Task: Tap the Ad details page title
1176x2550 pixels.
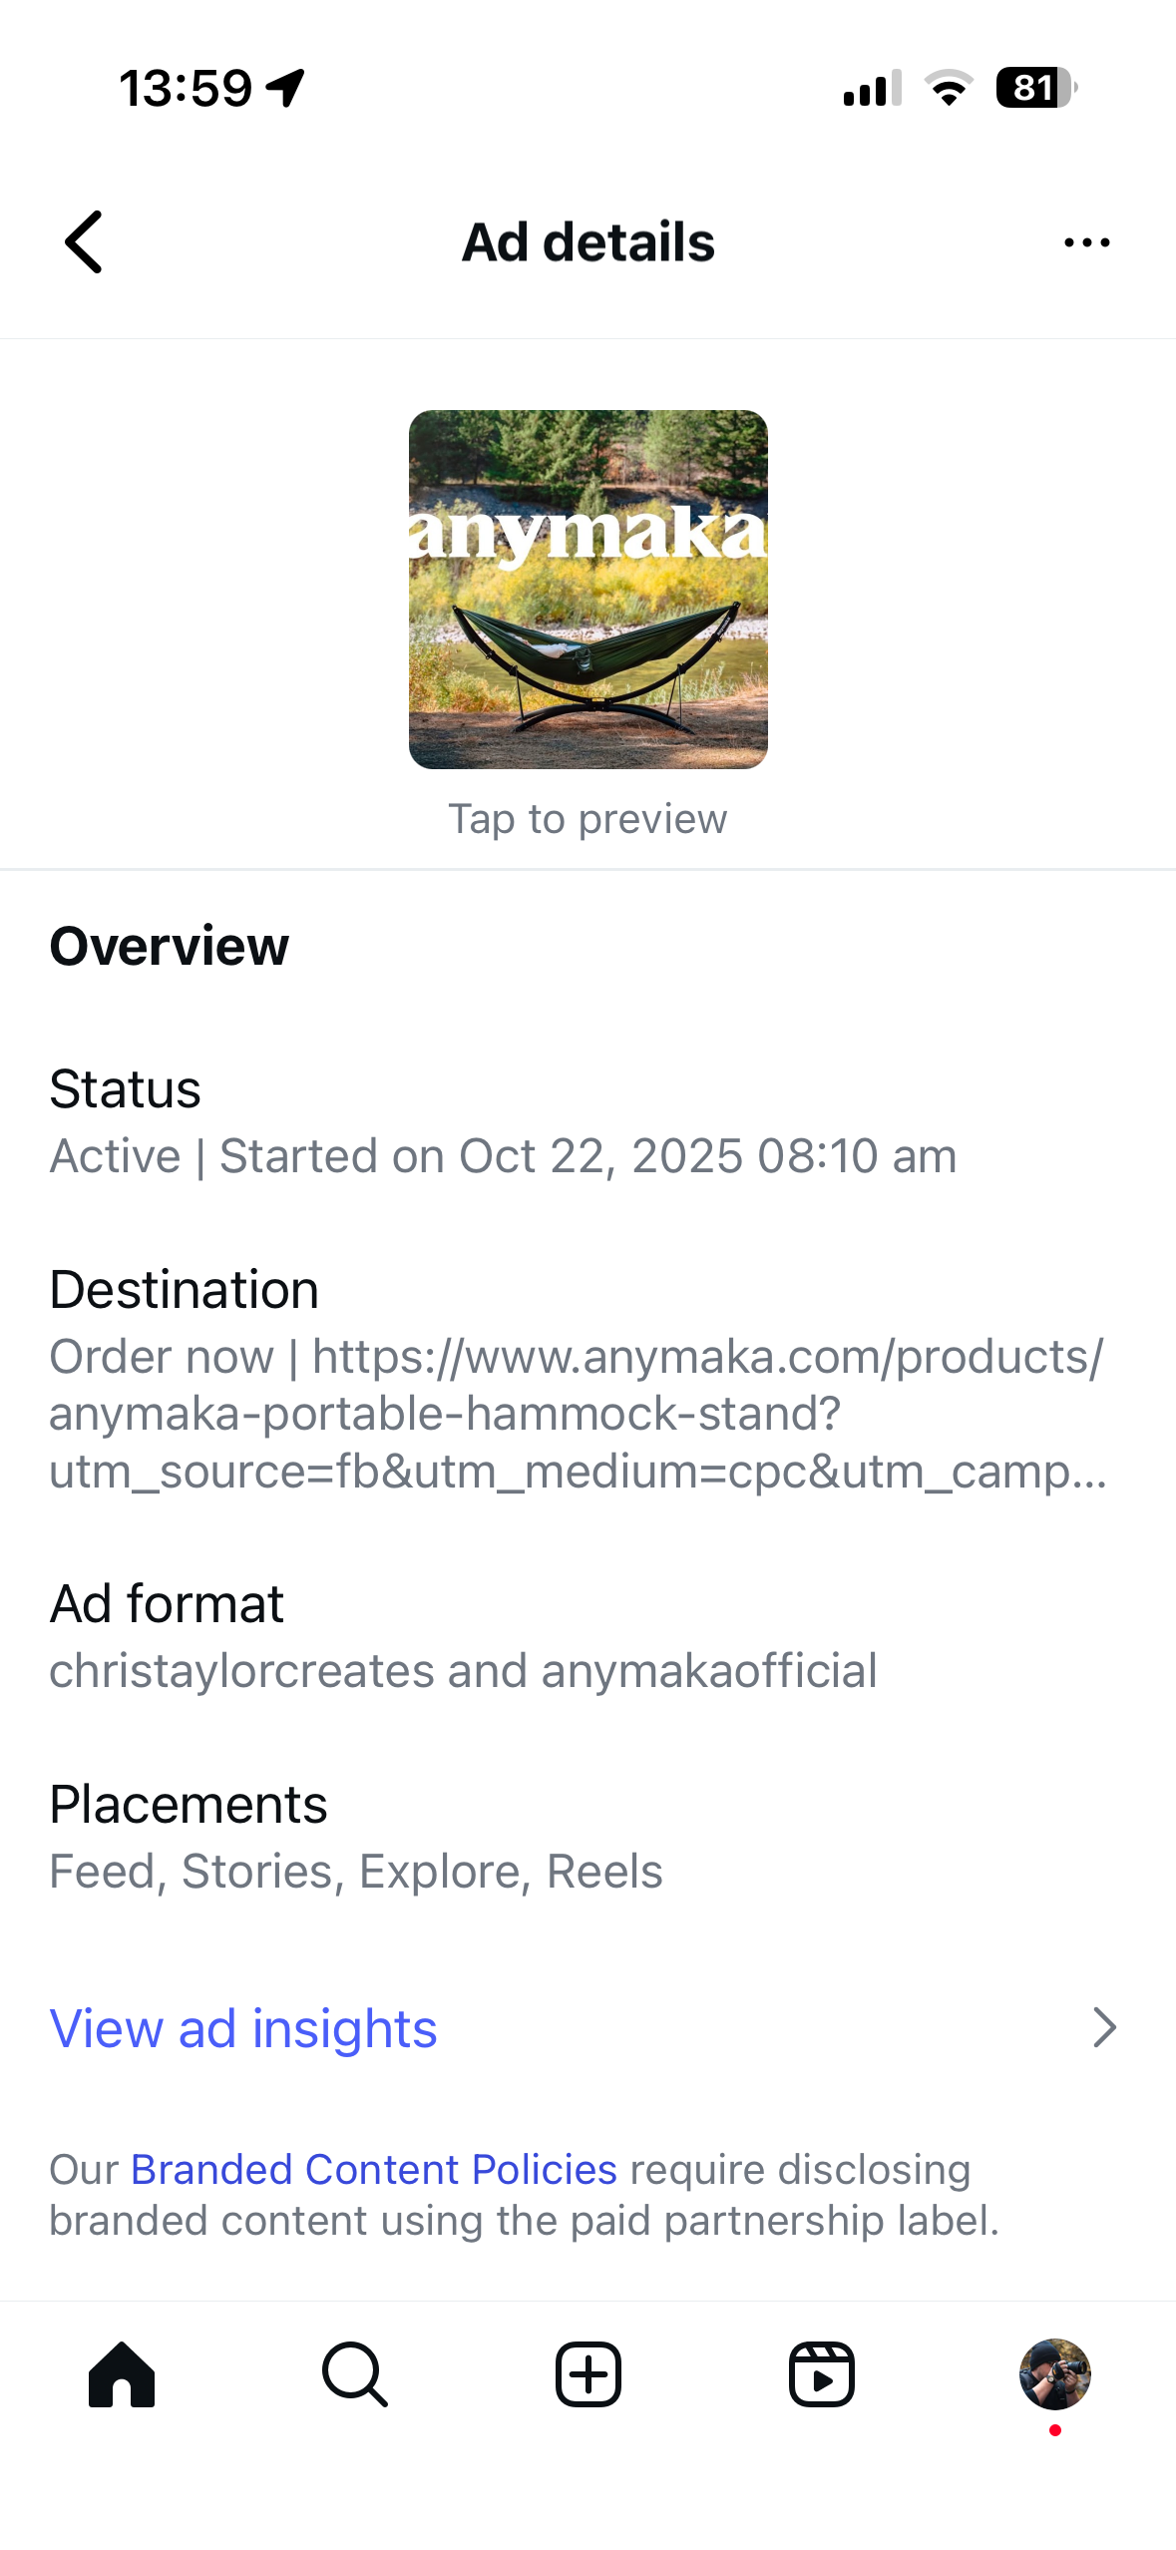Action: click(x=588, y=242)
